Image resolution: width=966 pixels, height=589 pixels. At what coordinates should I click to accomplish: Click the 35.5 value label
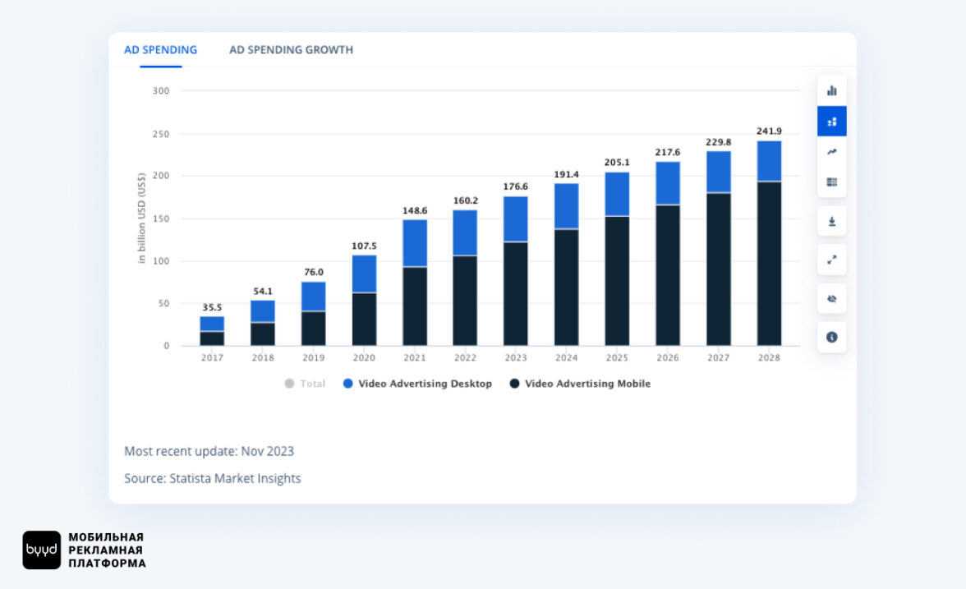(x=212, y=307)
